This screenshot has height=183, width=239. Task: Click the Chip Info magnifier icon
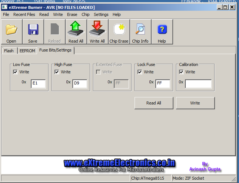point(140,29)
